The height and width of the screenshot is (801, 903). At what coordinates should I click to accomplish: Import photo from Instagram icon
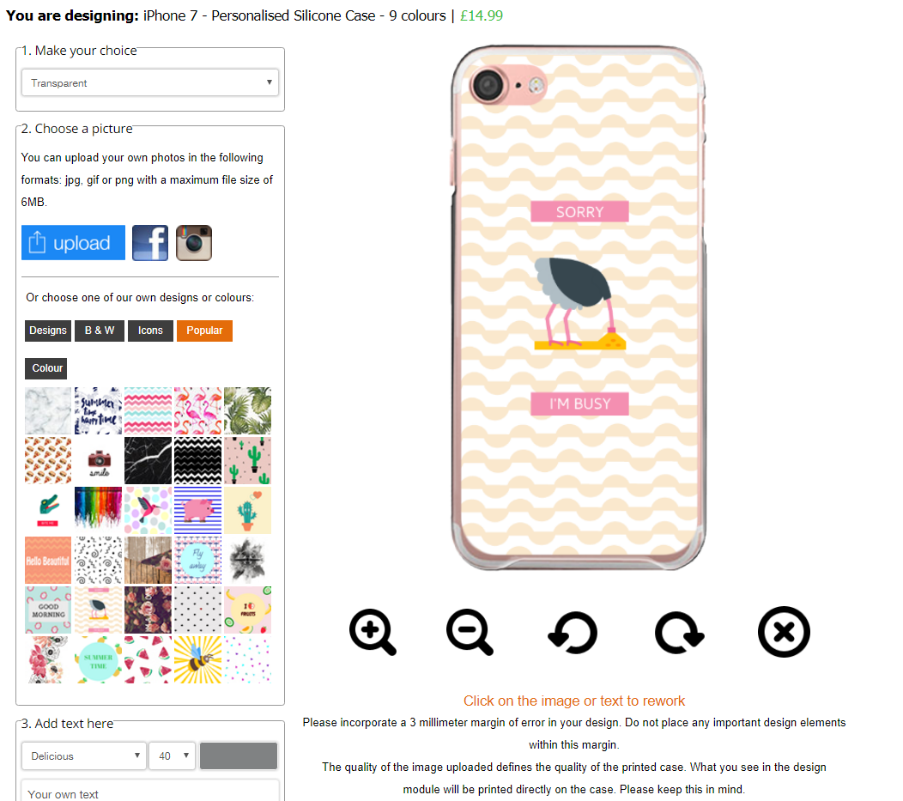coord(194,242)
